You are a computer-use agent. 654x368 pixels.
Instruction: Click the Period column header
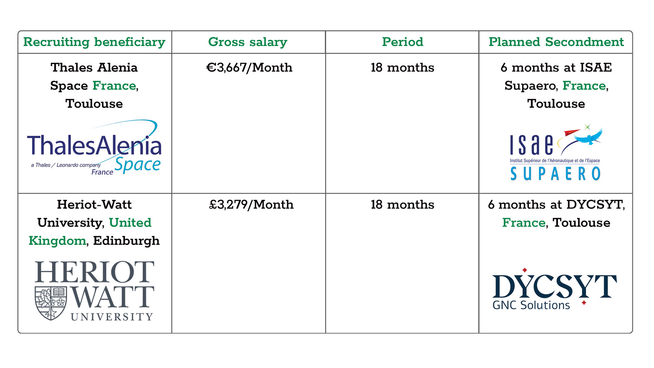tap(402, 42)
